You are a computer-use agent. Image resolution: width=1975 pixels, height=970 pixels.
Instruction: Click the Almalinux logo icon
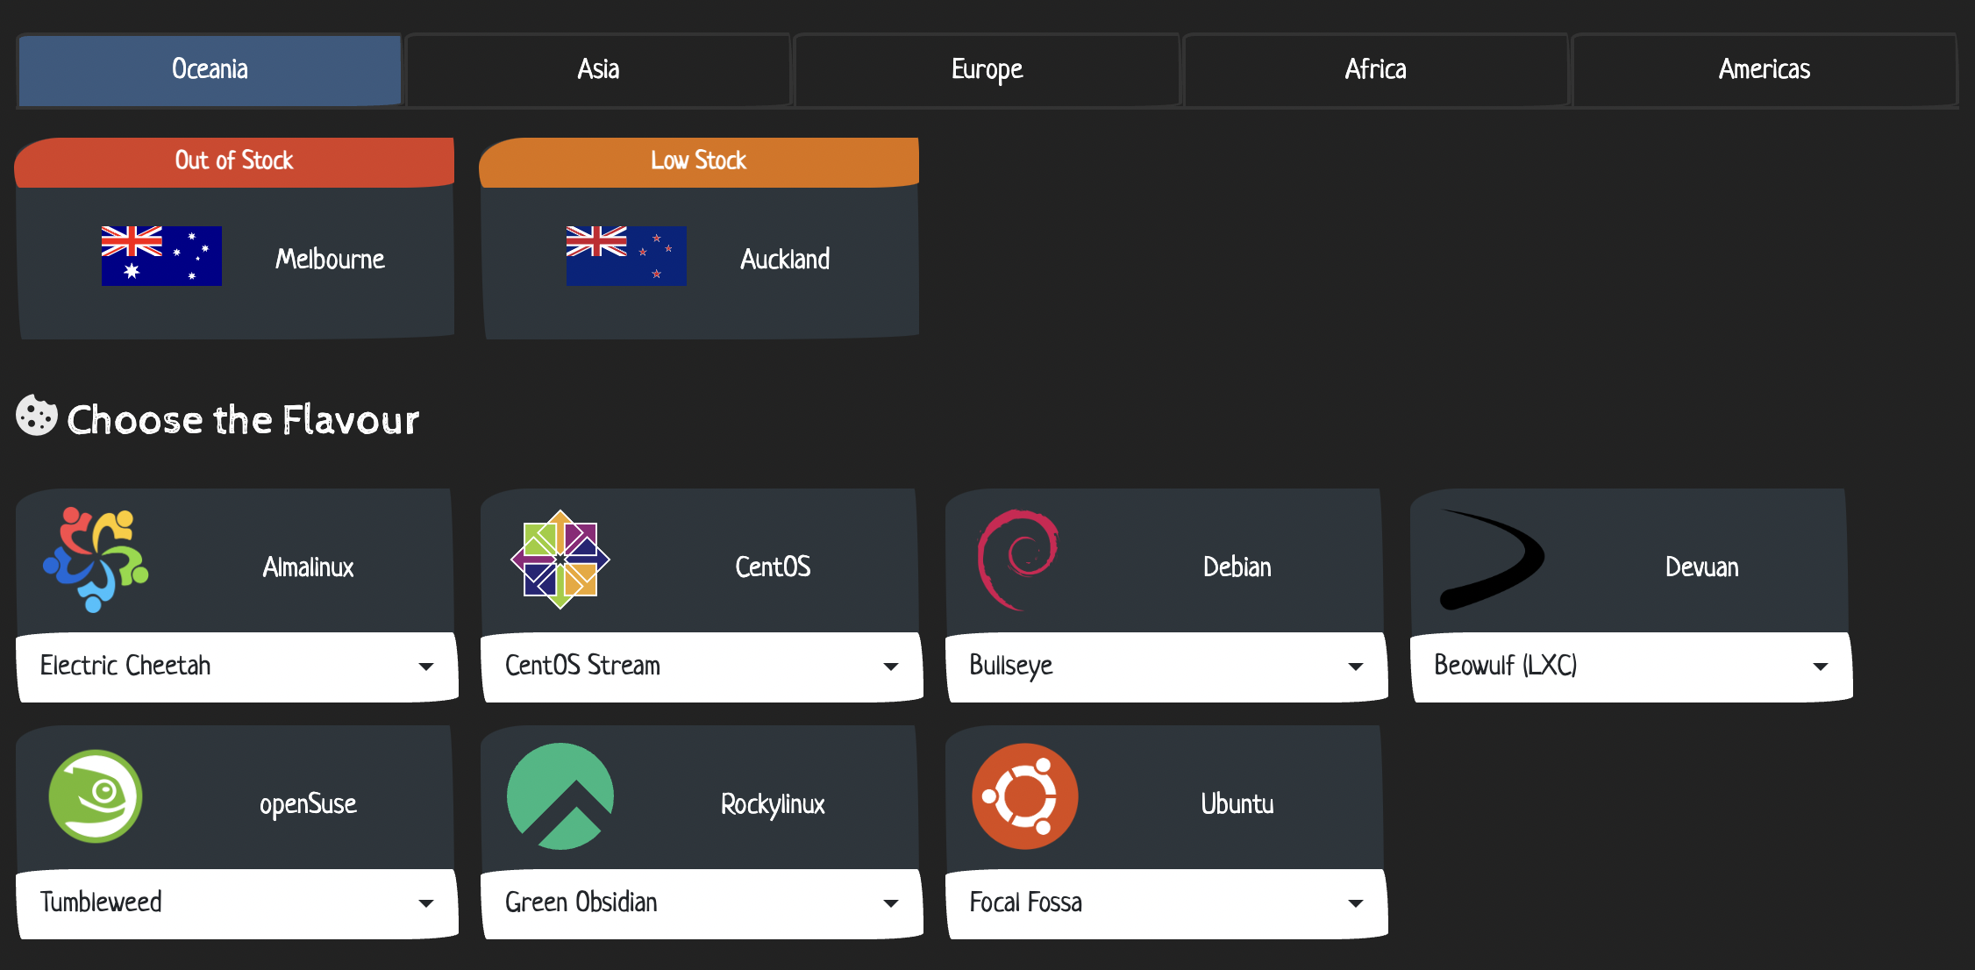[96, 560]
